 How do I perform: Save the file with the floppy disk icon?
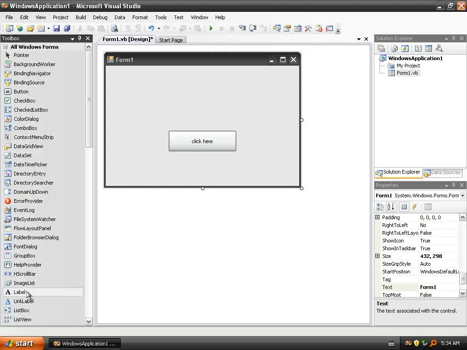click(x=57, y=28)
